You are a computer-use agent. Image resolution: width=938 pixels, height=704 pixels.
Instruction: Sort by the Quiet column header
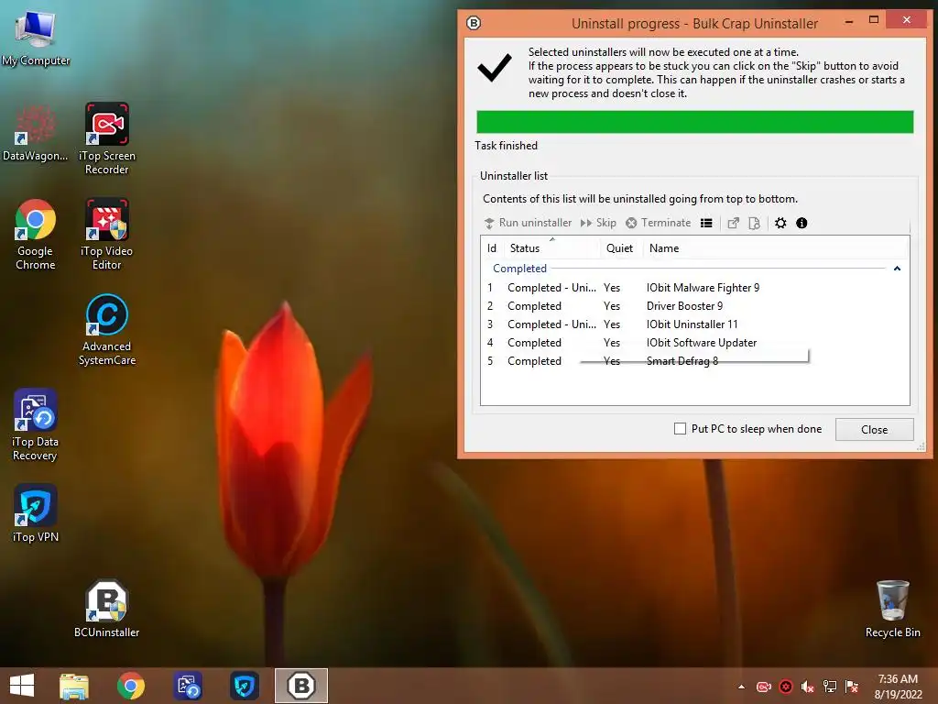click(x=621, y=247)
